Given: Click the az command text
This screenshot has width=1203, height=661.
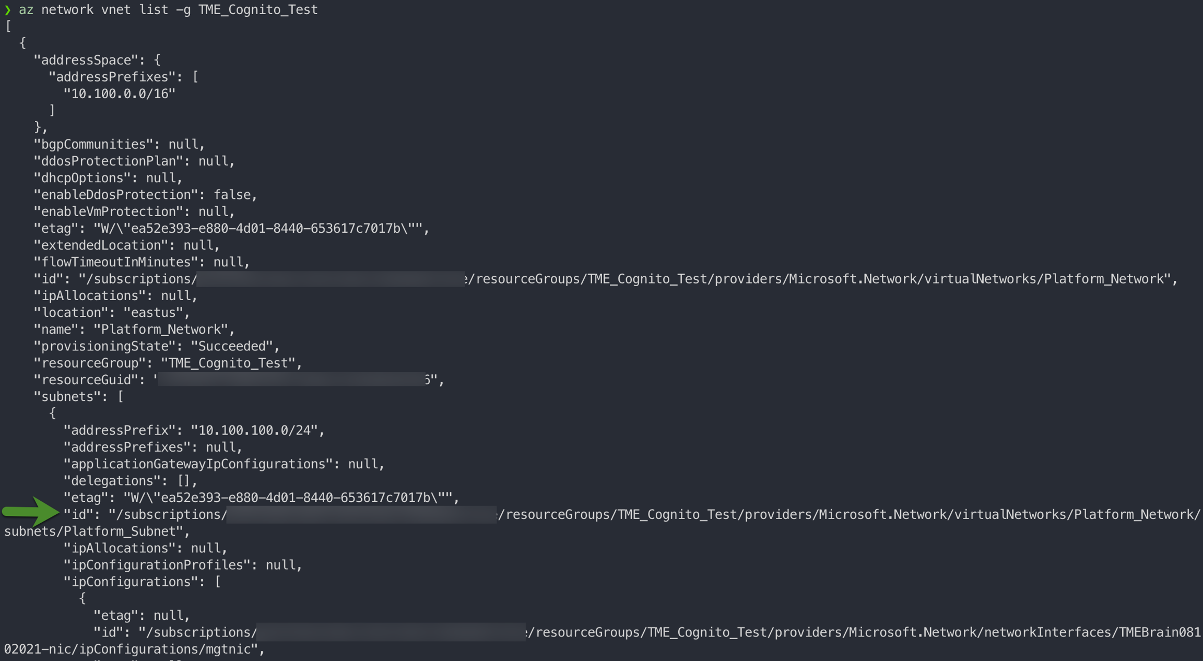Looking at the screenshot, I should (x=26, y=10).
